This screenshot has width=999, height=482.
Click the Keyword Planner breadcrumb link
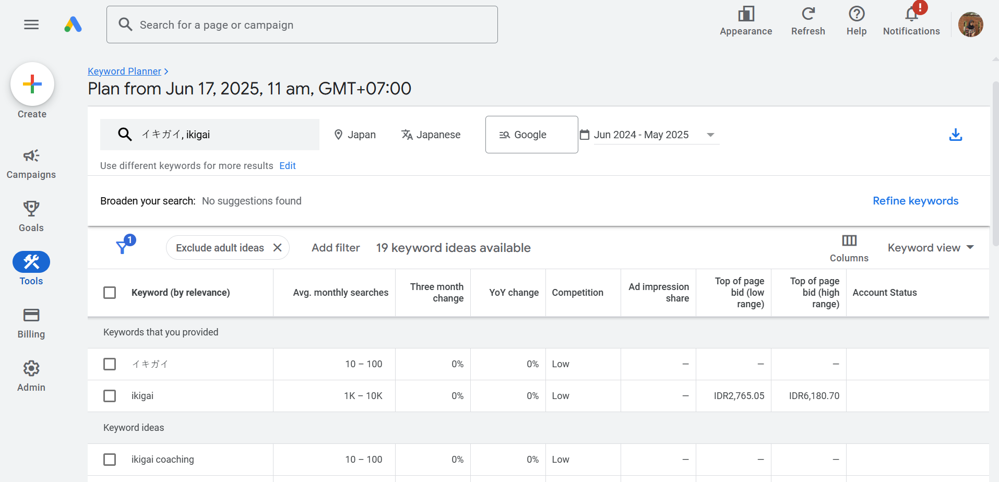click(x=124, y=71)
